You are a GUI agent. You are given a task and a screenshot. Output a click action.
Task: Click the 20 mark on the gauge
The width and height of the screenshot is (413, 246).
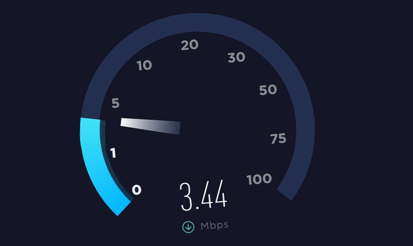[x=190, y=45]
